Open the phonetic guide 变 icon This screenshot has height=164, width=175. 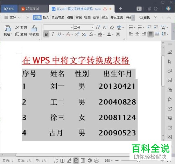click(119, 28)
